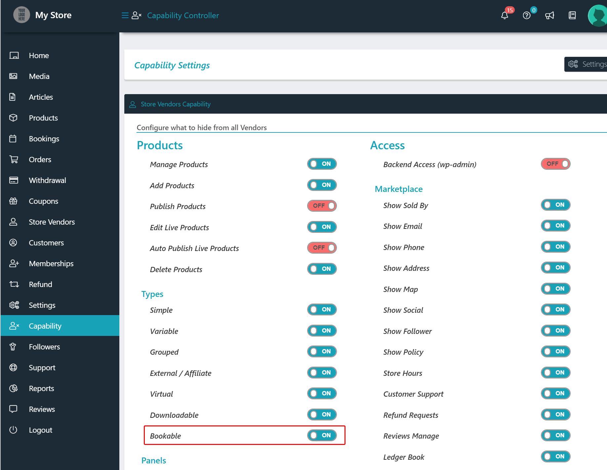Open announcements megaphone icon
607x470 pixels.
click(x=549, y=16)
